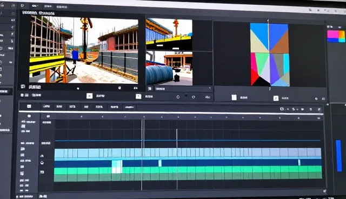
Task: Open the dropdown field beneath the lower thumbnail preview
Action: point(183,89)
